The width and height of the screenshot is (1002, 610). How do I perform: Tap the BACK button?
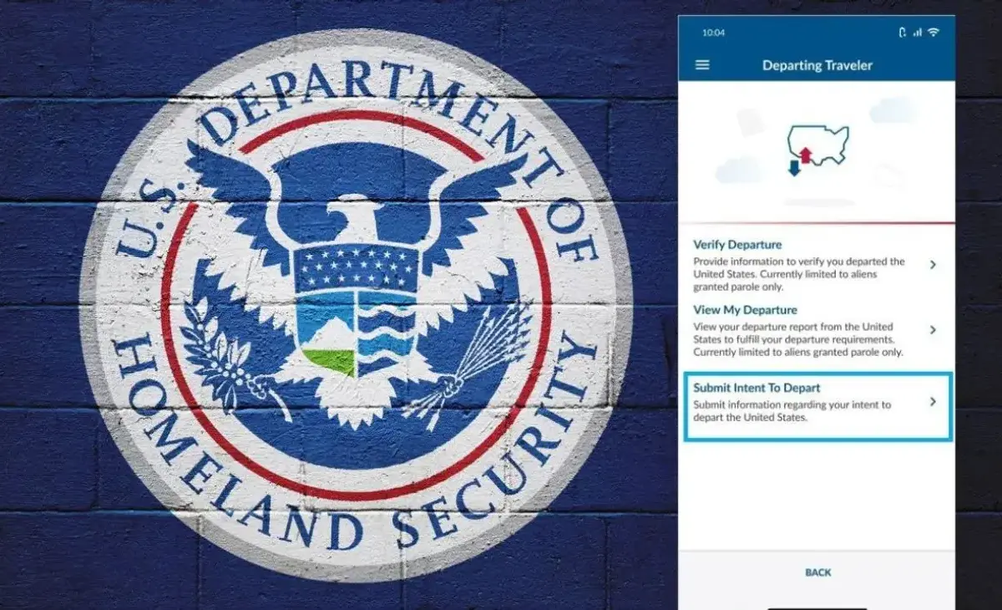[818, 572]
